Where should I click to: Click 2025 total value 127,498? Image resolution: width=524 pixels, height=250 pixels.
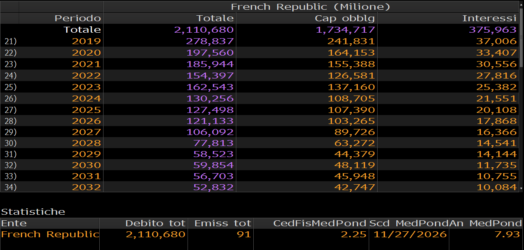coord(210,110)
